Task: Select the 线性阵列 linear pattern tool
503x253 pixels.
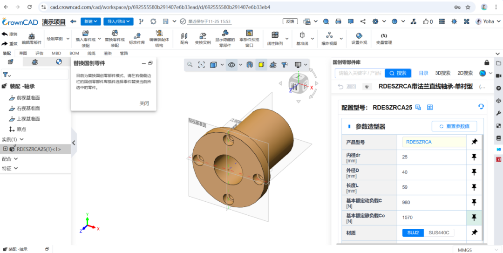Action: 275,39
